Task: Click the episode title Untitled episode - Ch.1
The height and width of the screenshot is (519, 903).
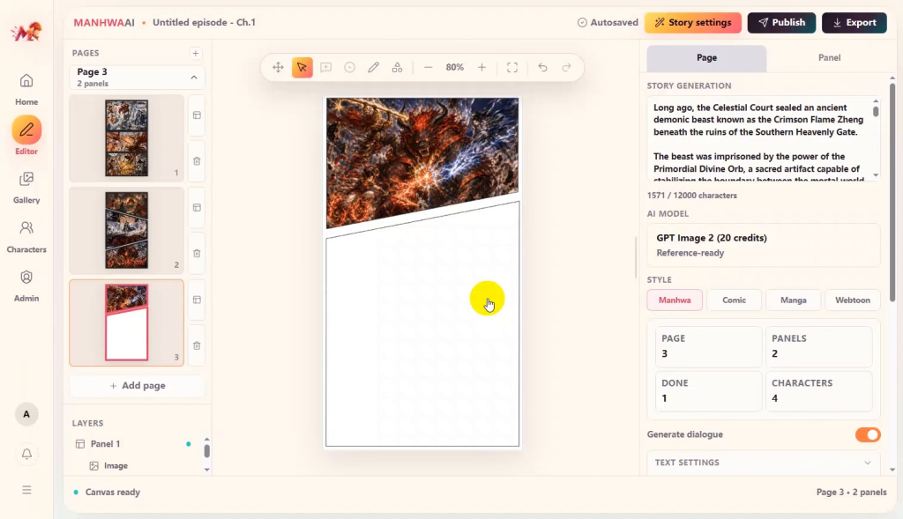Action: coord(204,22)
